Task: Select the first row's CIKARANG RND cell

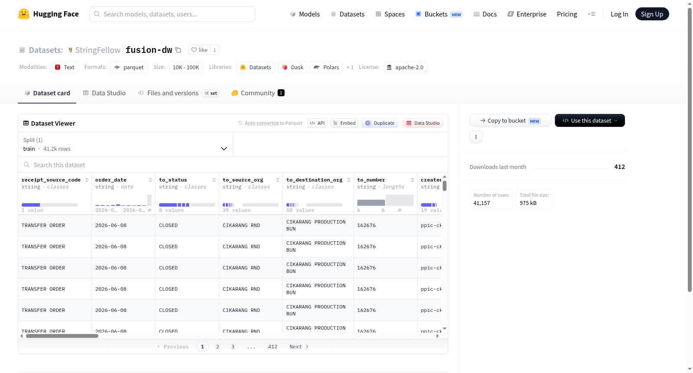Action: pos(251,225)
